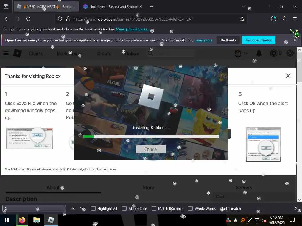
Task: Close the find bar
Action: pyautogui.click(x=296, y=208)
